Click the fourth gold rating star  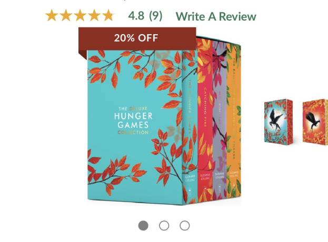coord(94,15)
